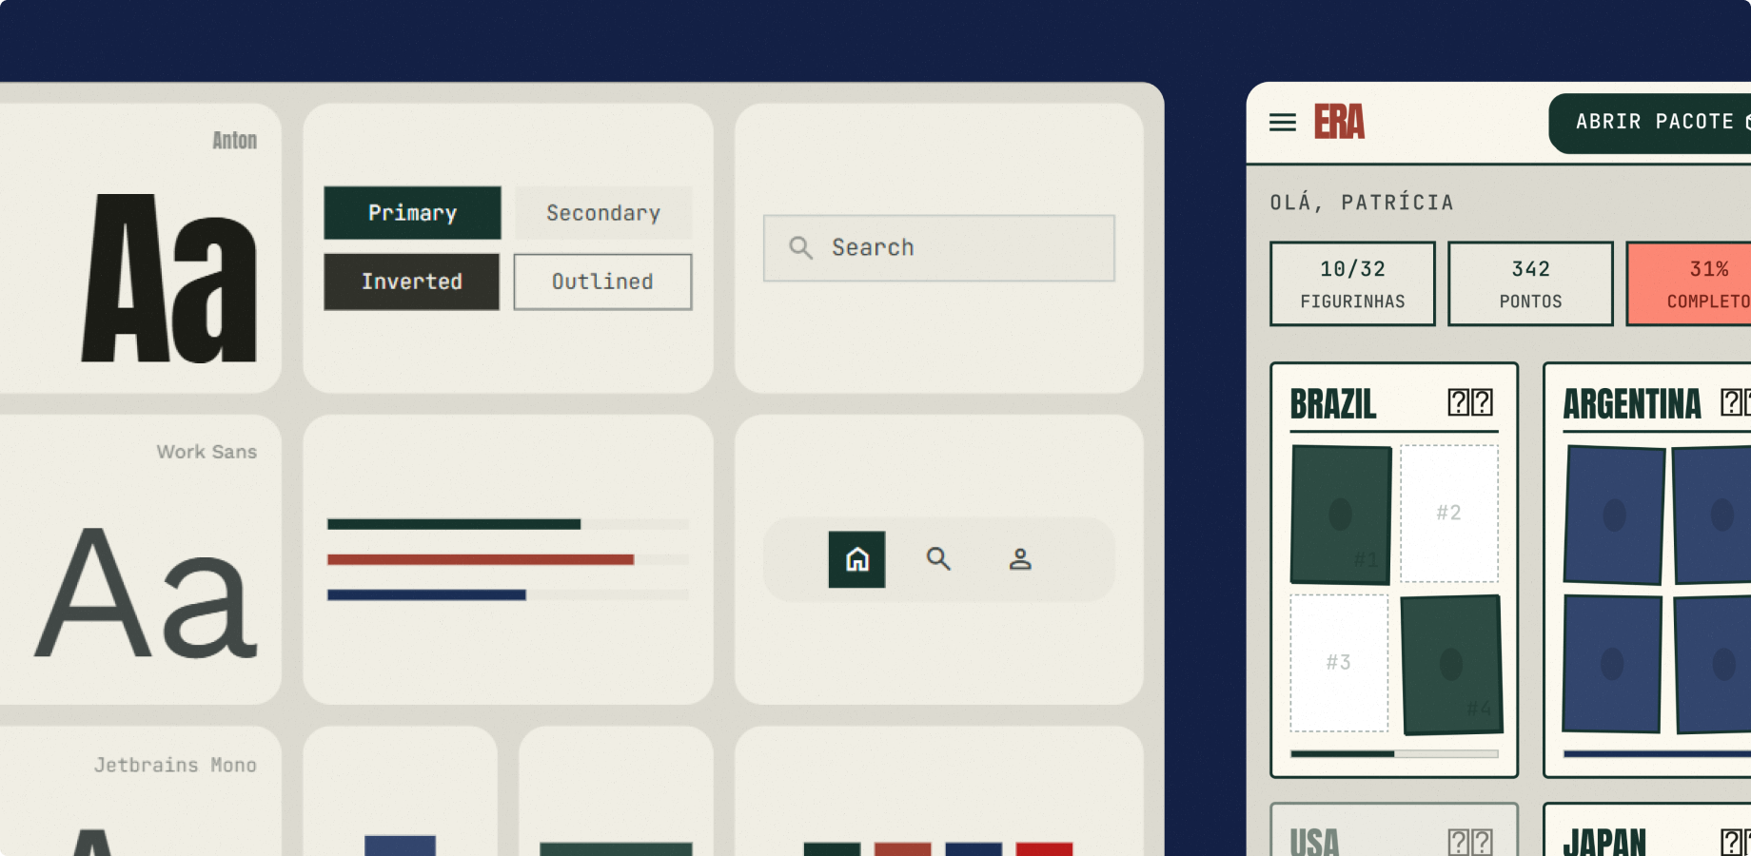Click the flag icon beside ARGENTINA title

1735,402
